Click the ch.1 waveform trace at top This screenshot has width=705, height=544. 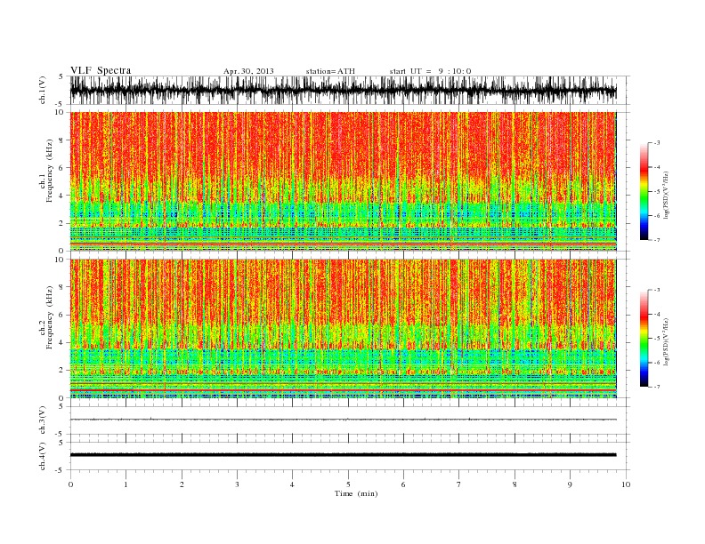(343, 90)
